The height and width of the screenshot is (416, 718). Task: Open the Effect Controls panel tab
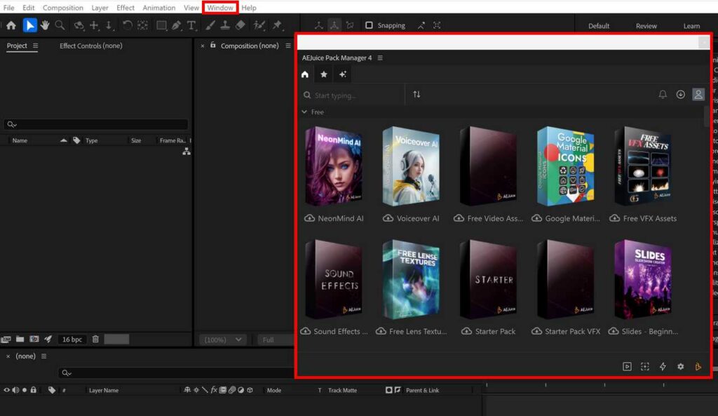pos(90,46)
